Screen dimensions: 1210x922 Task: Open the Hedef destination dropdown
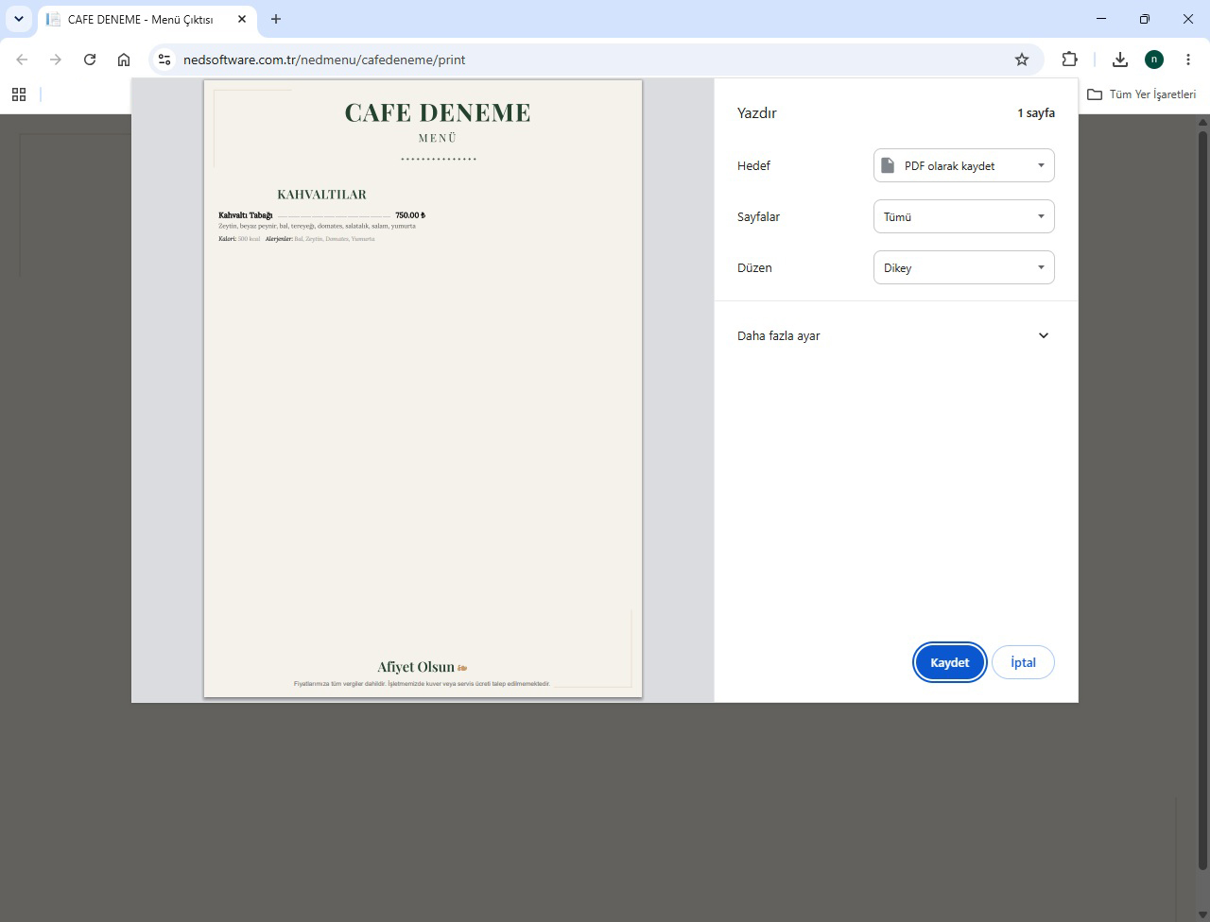point(963,165)
